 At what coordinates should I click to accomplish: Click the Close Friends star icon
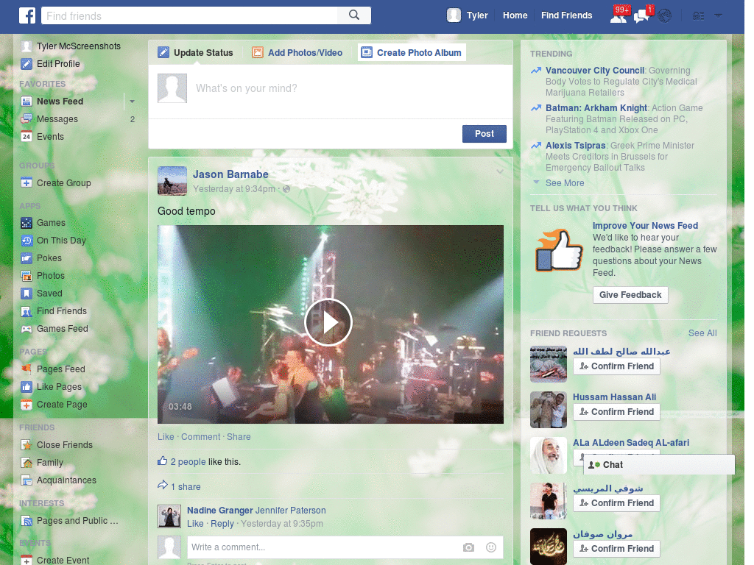[x=27, y=445]
